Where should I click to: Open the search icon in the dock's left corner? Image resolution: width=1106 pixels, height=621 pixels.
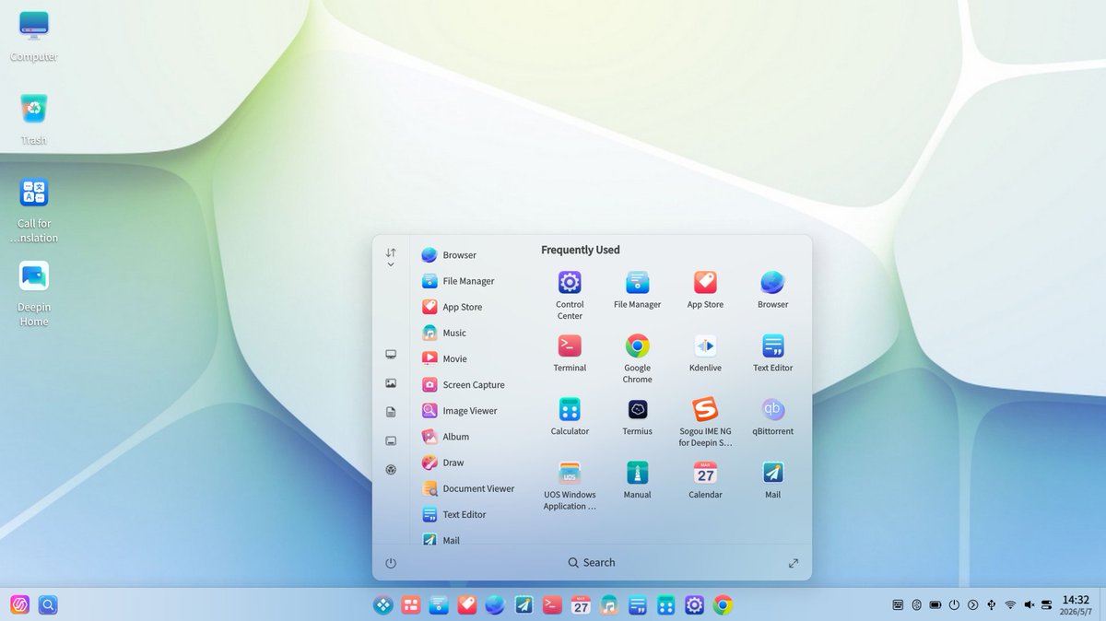click(x=48, y=604)
